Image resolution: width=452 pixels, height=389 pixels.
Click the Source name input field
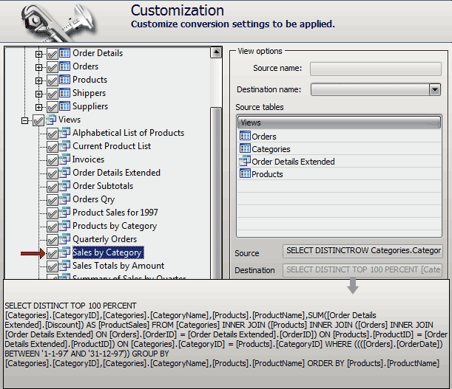376,69
